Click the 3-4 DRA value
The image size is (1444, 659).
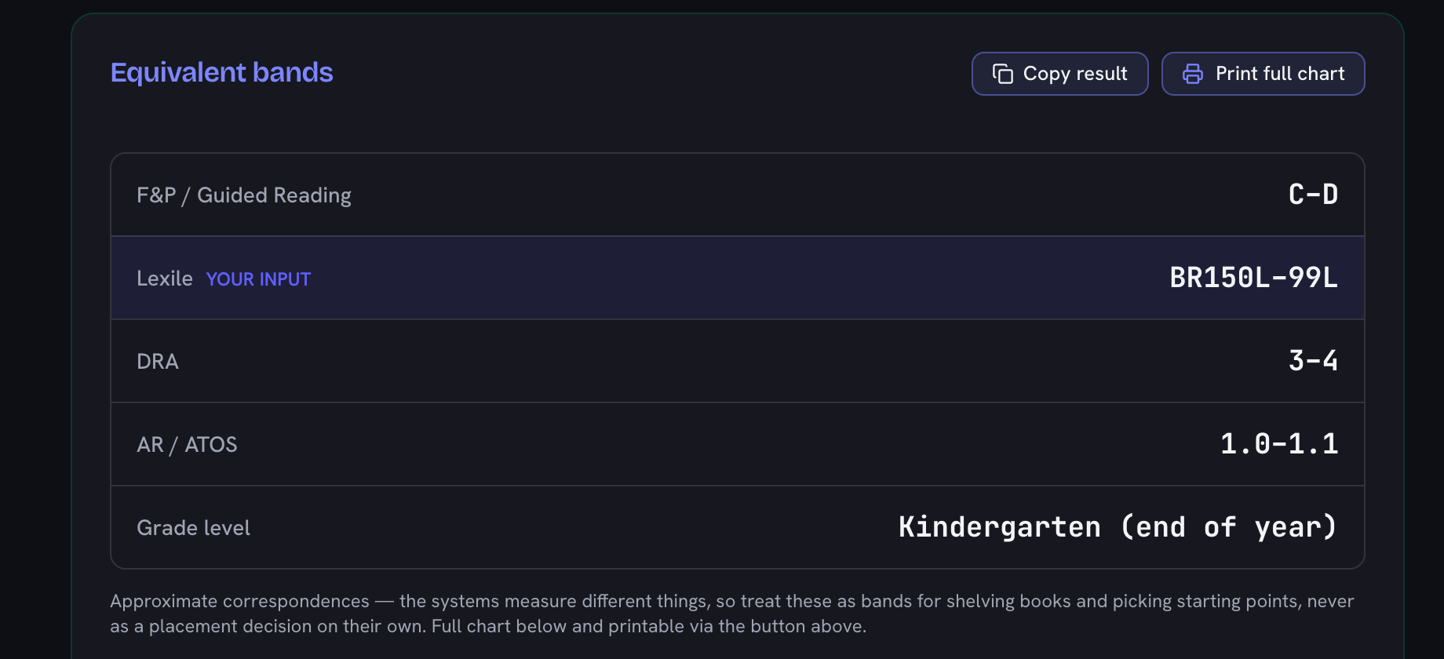(1313, 361)
